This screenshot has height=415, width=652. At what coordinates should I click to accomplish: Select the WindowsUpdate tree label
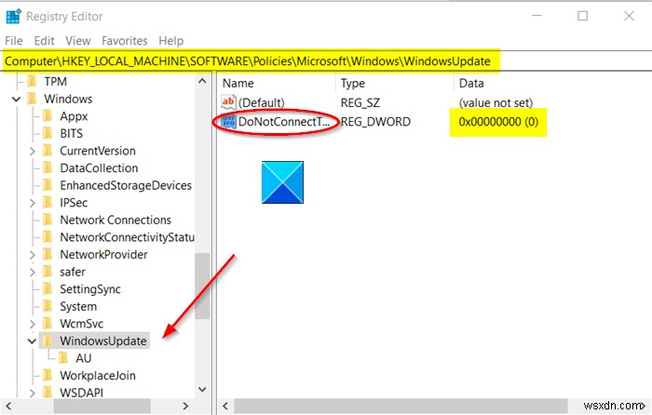pyautogui.click(x=103, y=341)
